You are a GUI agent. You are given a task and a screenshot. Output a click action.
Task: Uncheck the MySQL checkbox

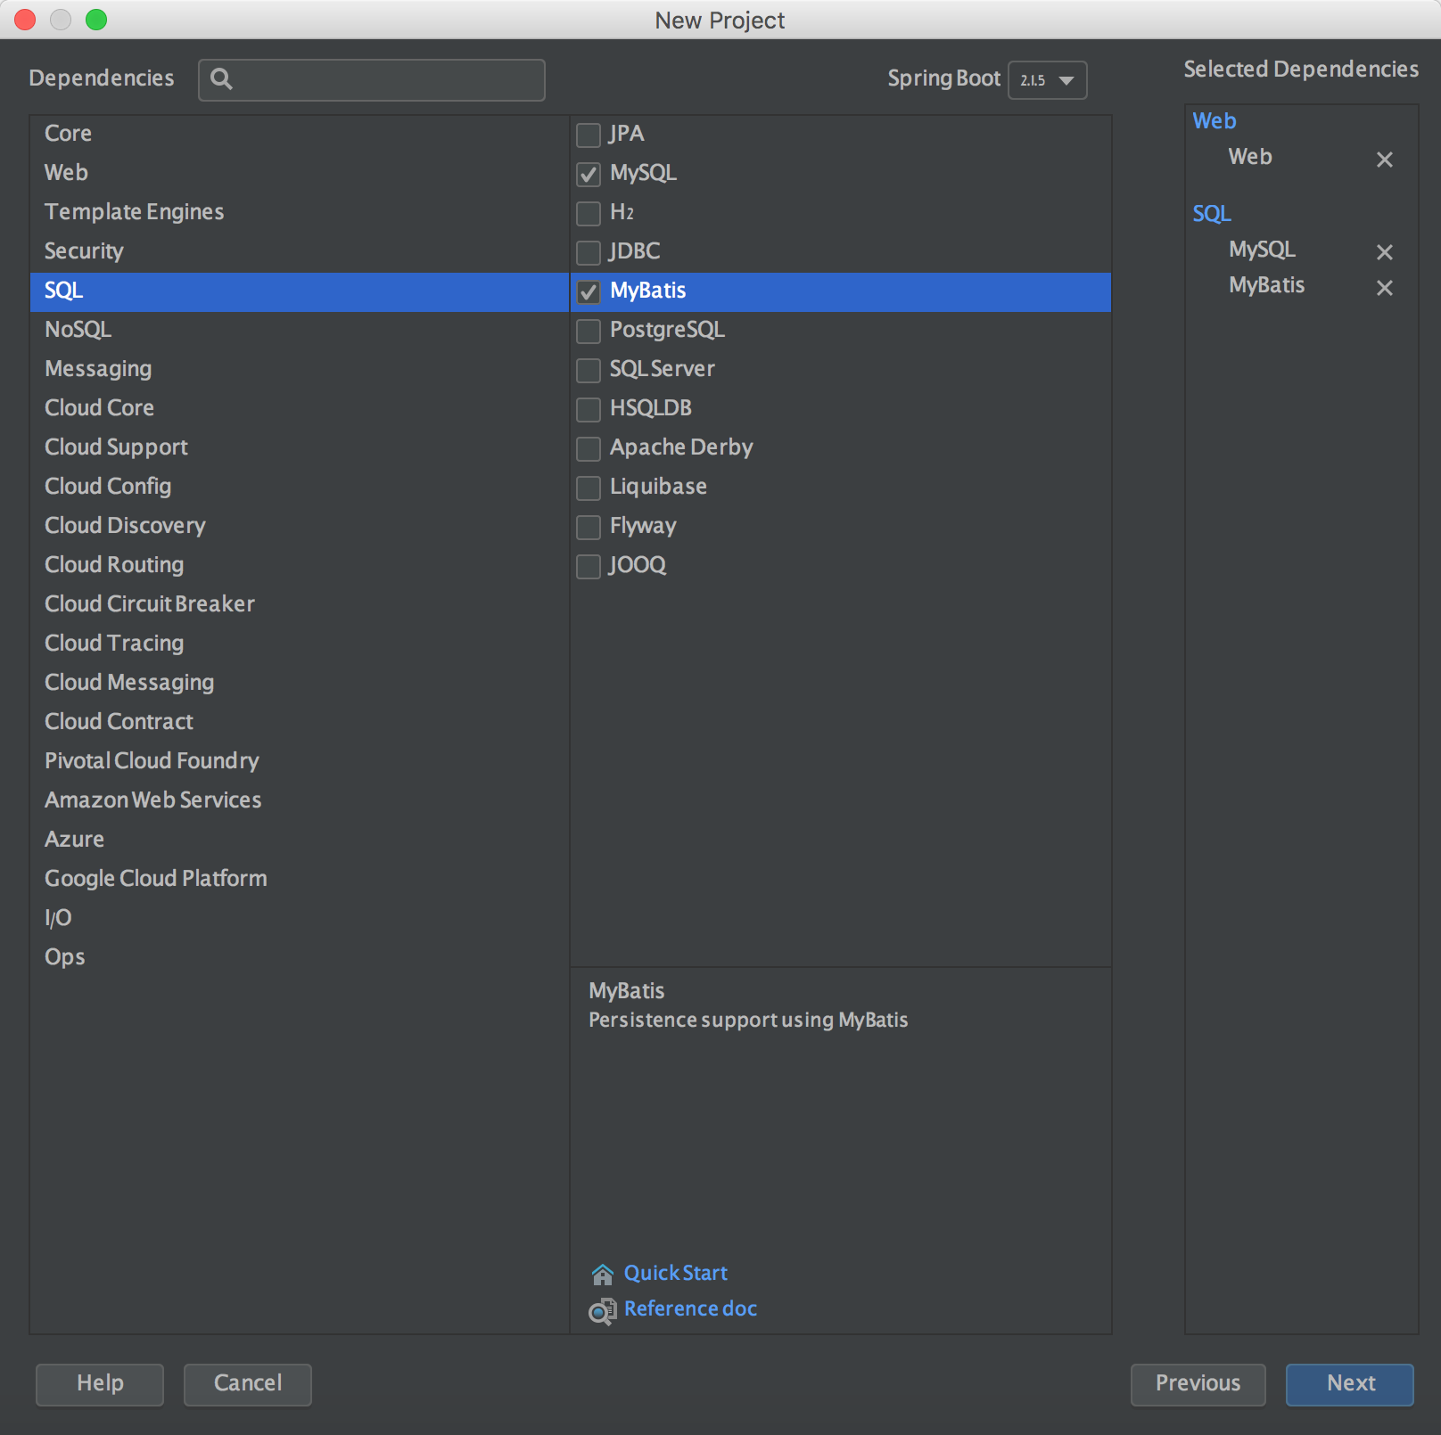coord(588,174)
